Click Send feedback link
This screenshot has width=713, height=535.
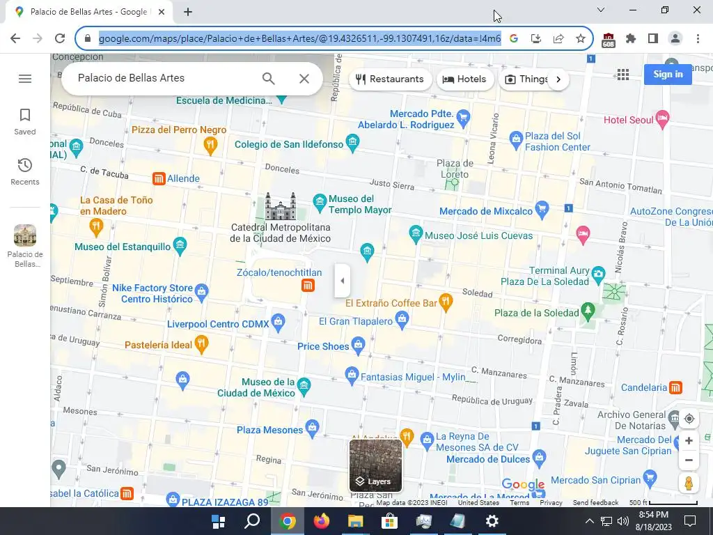(596, 503)
